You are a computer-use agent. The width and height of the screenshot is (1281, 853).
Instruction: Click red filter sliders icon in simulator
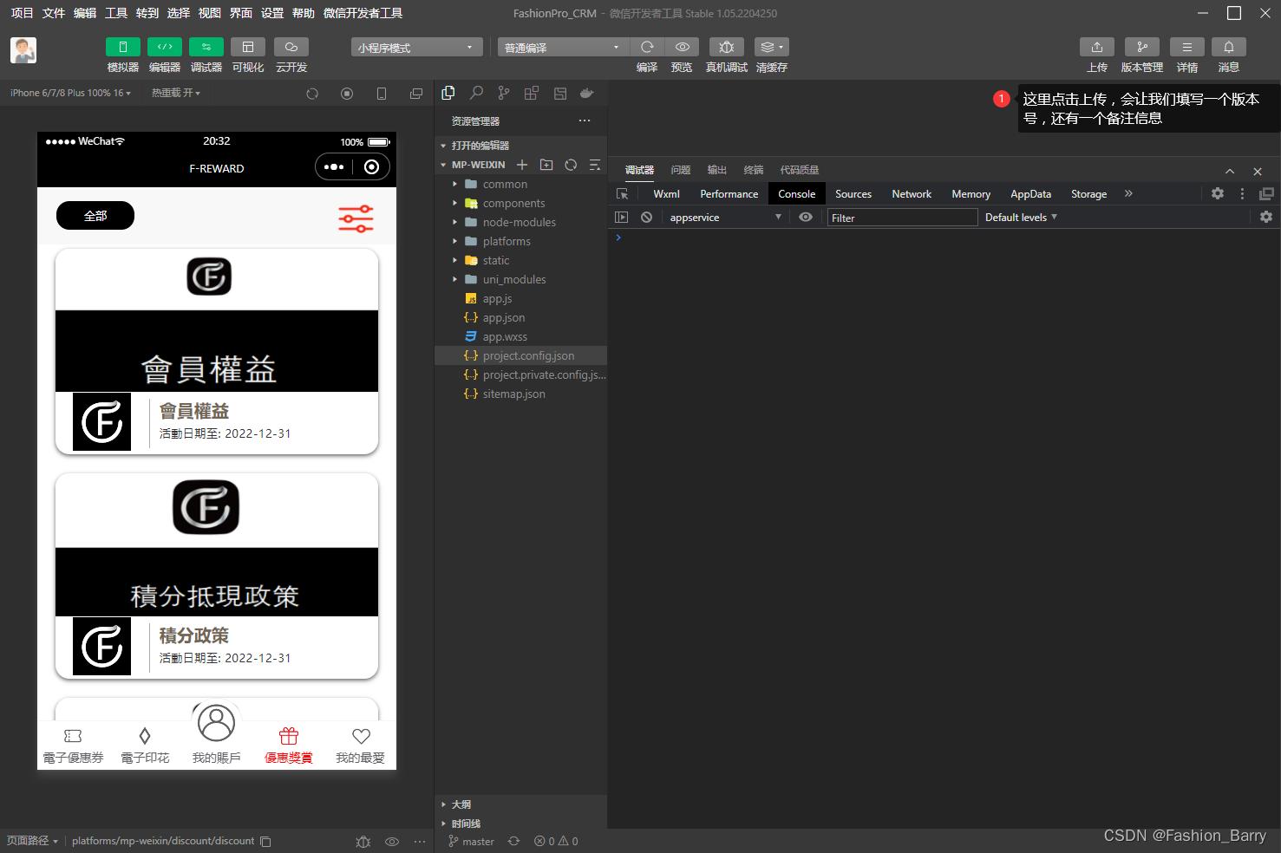[356, 218]
